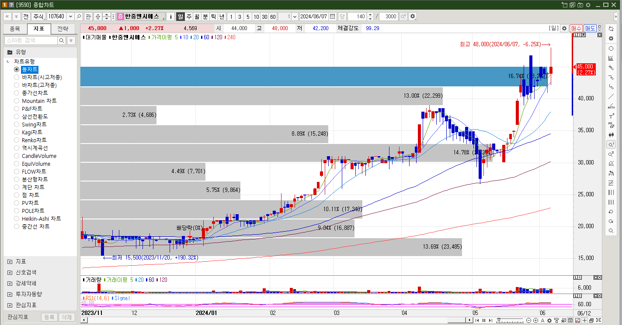This screenshot has height=325, width=622.
Task: Open the calendar date picker icon
Action: (333, 16)
